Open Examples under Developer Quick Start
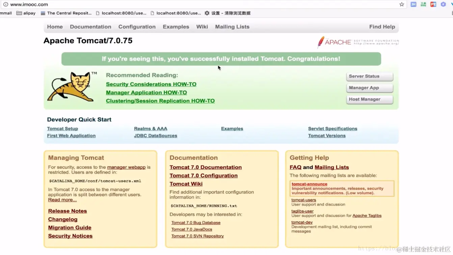Viewport: 453px width, 255px height. tap(232, 129)
